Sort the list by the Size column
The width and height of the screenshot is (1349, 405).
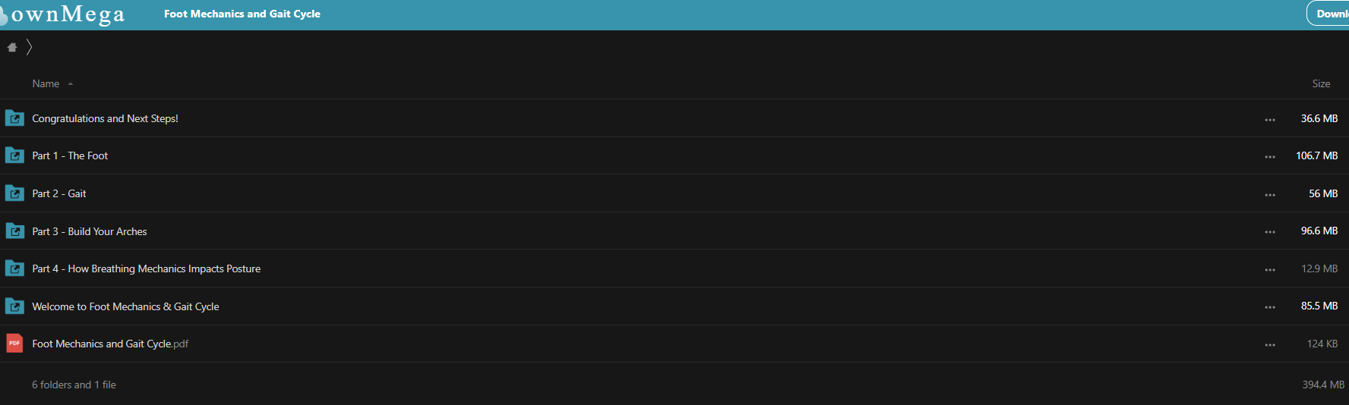tap(1321, 83)
